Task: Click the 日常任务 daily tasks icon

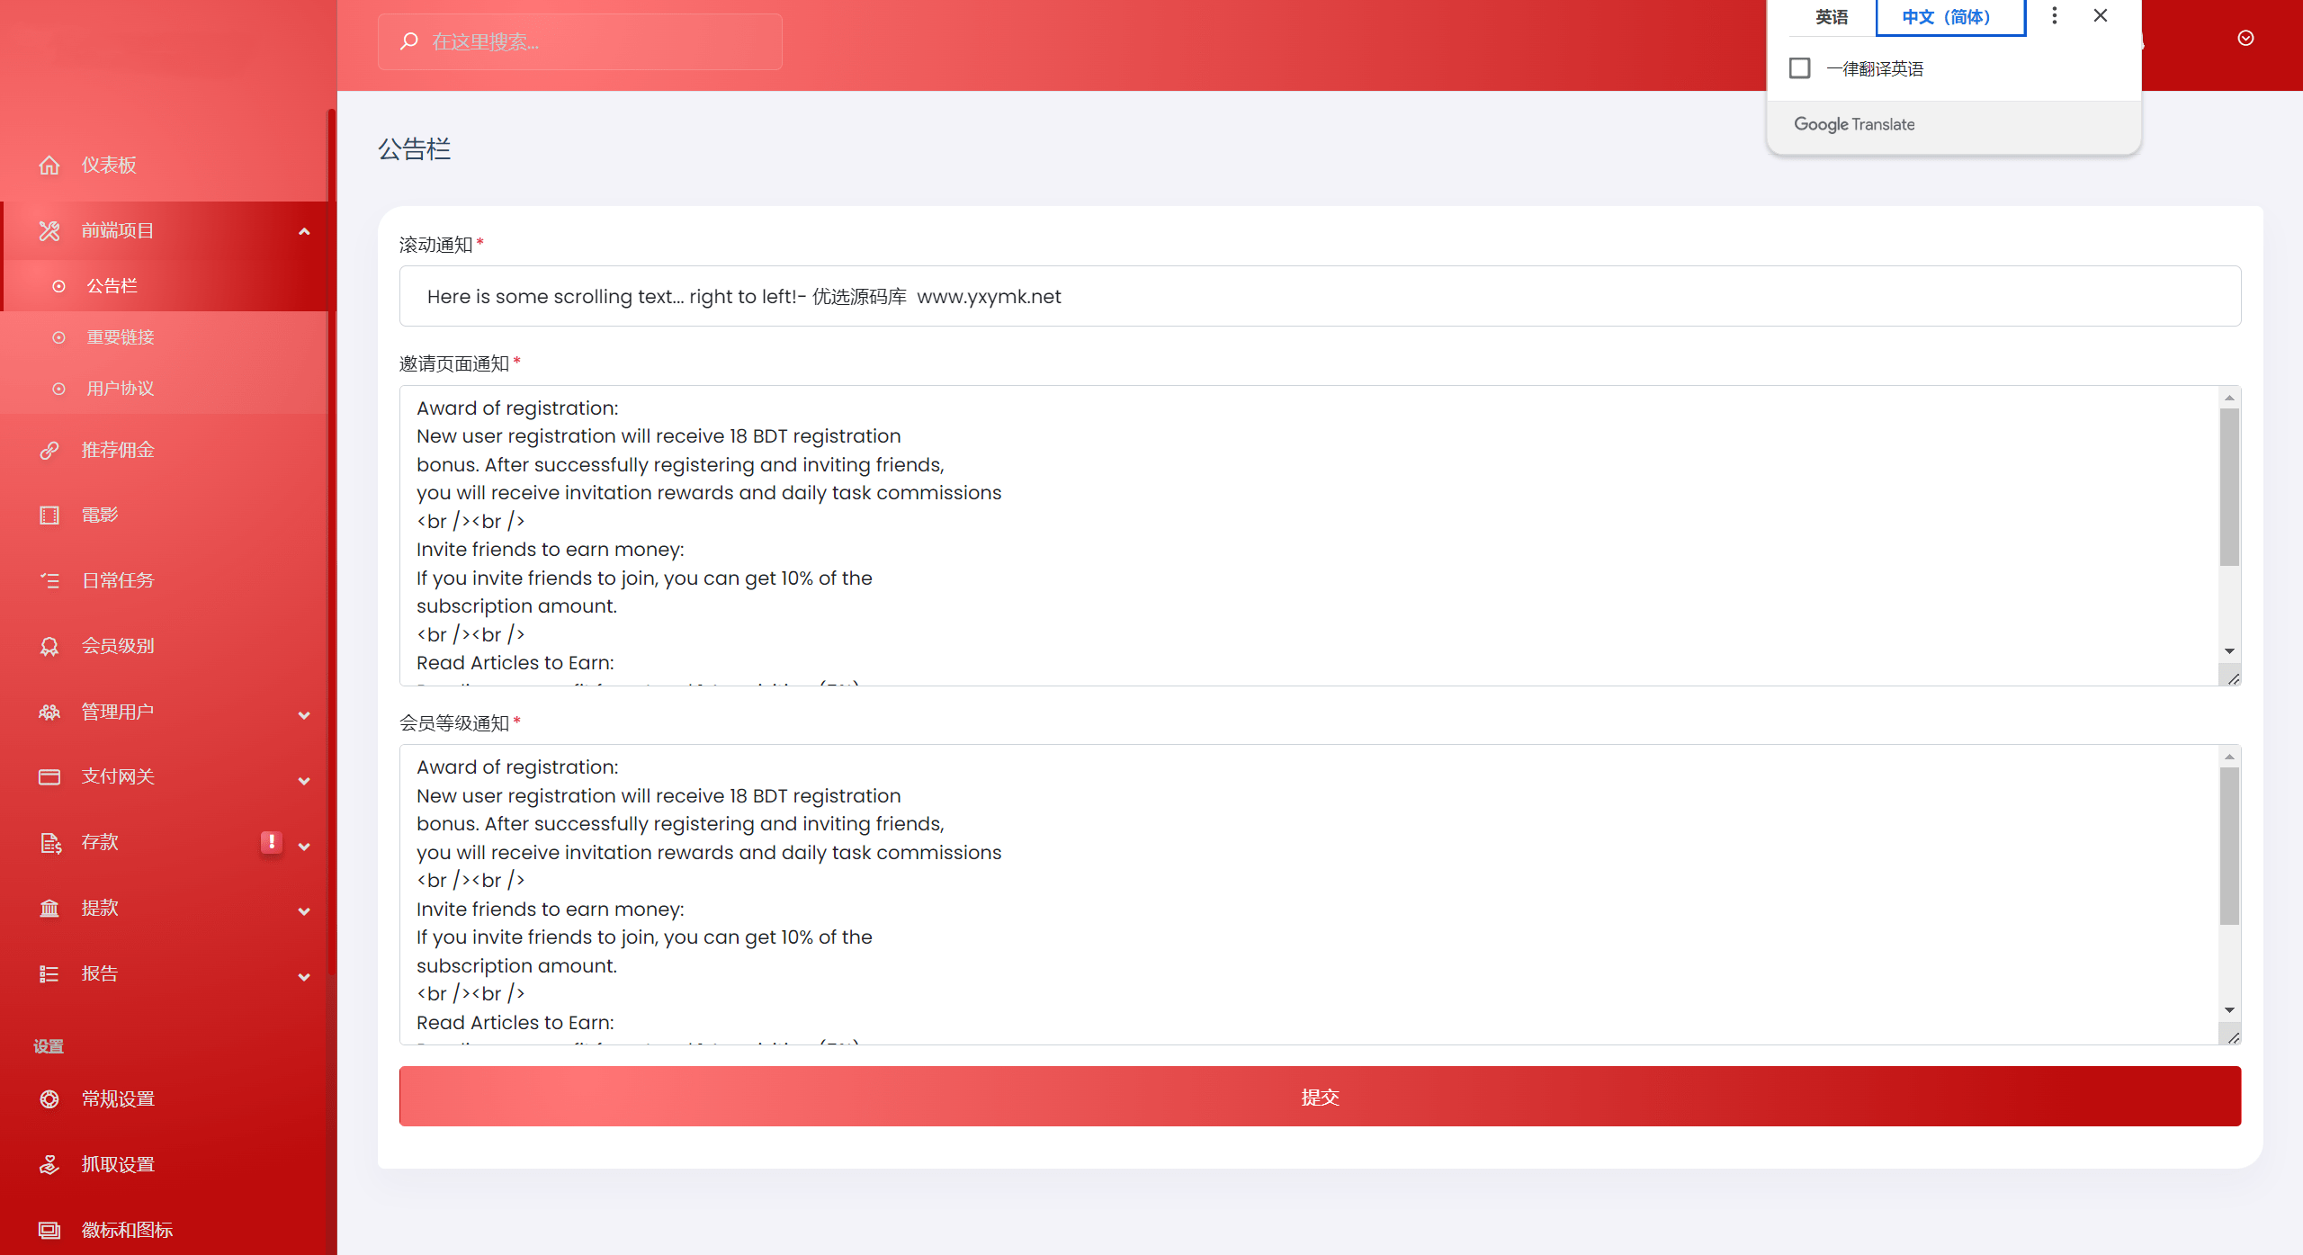Action: point(49,579)
